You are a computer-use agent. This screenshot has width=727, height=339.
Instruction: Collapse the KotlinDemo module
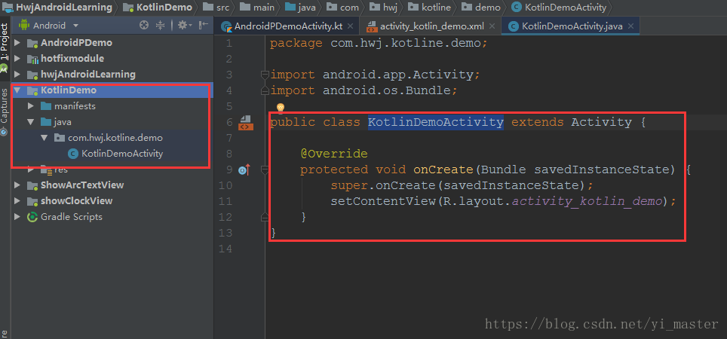tap(17, 90)
